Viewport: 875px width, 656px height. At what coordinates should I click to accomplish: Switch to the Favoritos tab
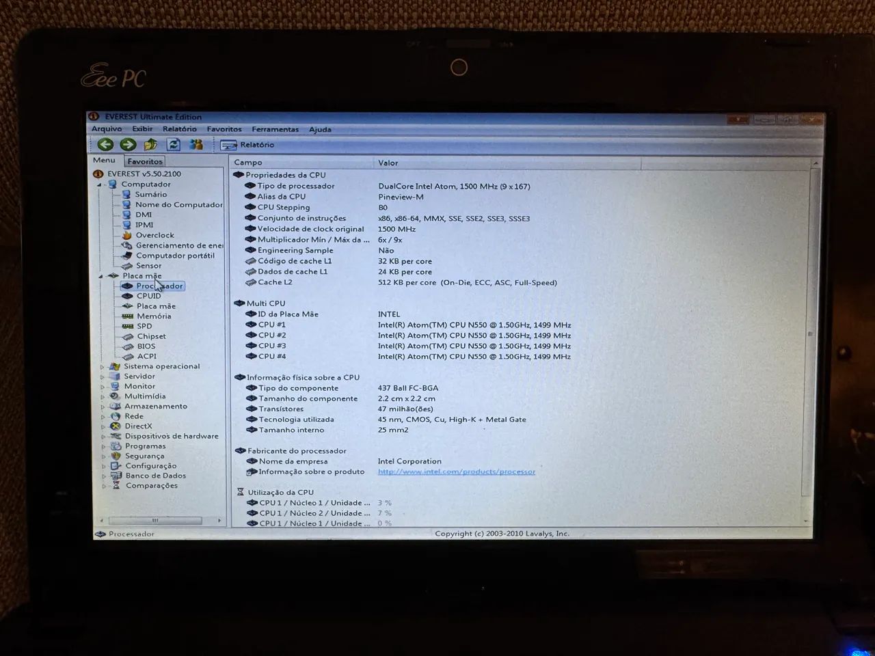coord(144,161)
